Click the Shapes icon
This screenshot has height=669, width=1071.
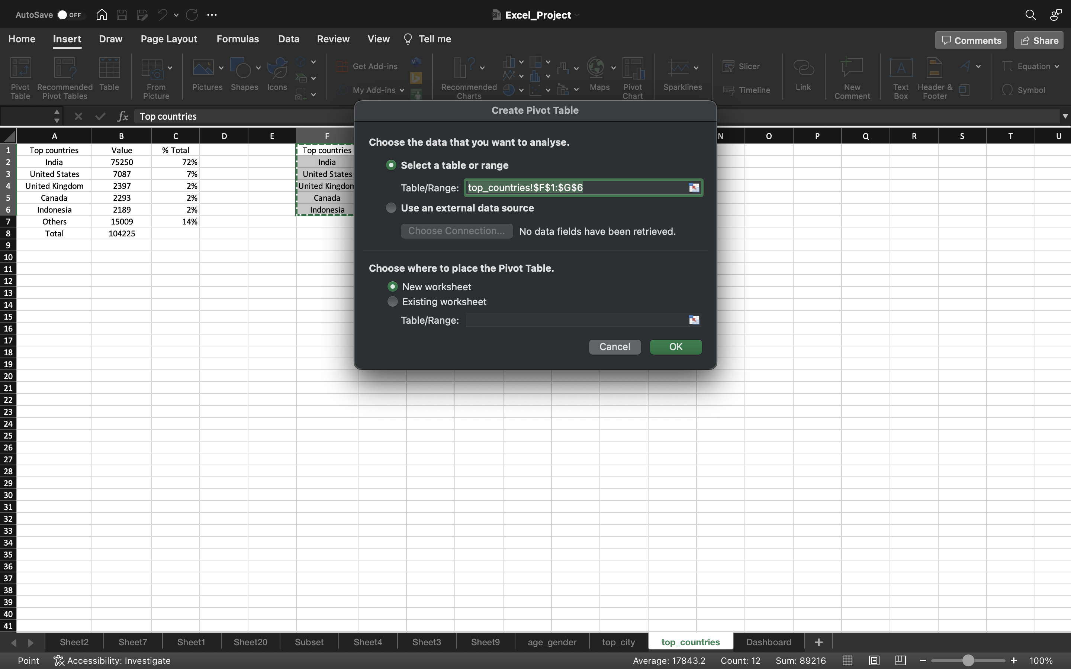tap(241, 74)
